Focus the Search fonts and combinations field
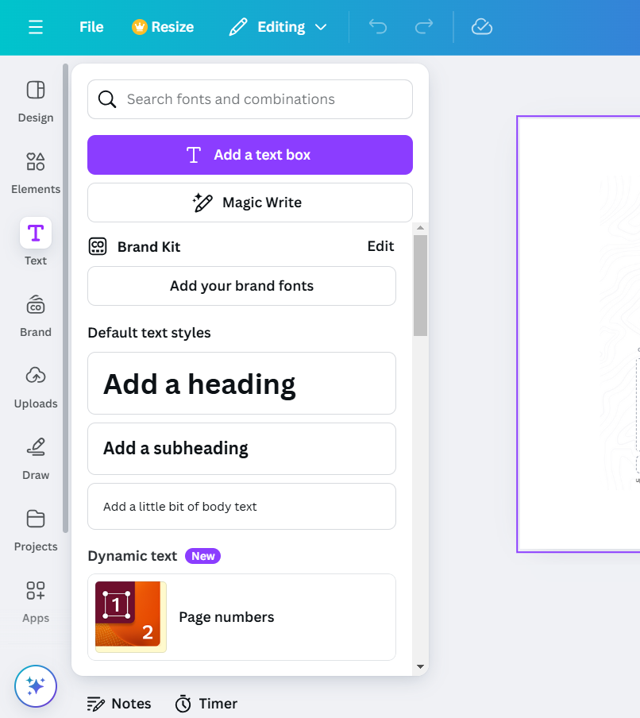This screenshot has height=718, width=640. (250, 99)
